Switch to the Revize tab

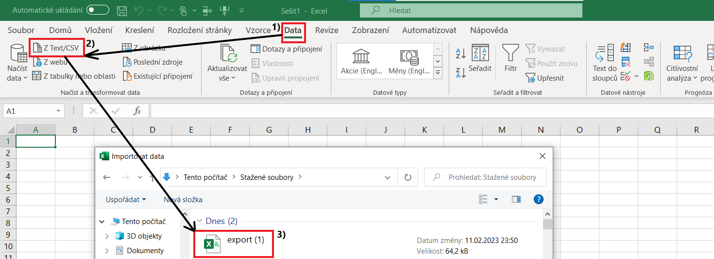(x=327, y=30)
